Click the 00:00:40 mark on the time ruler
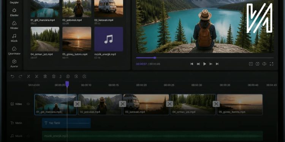This screenshot has width=285, height=142. (253, 85)
